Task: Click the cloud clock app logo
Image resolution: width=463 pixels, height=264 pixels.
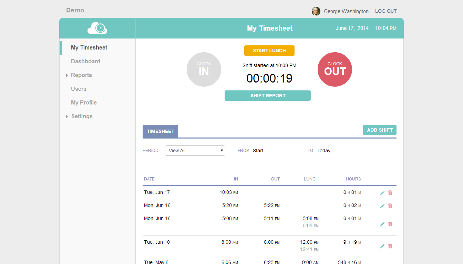Action: [x=97, y=28]
